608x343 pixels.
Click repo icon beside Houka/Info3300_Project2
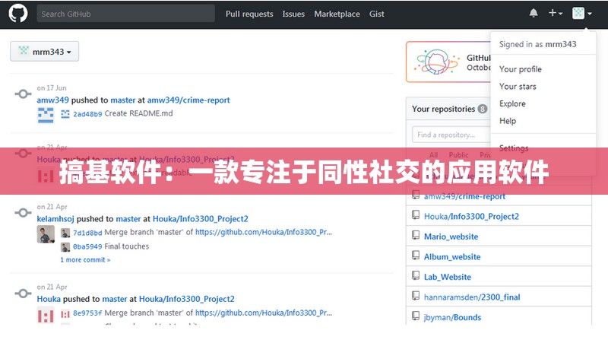(416, 215)
